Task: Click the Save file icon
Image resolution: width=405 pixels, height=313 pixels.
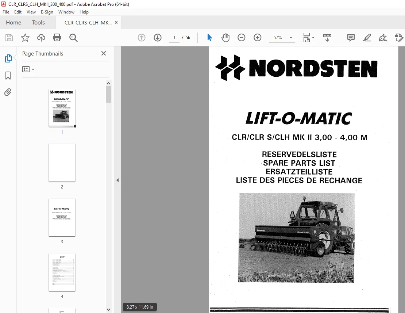Action: [x=9, y=38]
